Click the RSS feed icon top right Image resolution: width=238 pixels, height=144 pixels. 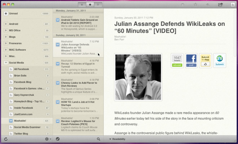233,5
